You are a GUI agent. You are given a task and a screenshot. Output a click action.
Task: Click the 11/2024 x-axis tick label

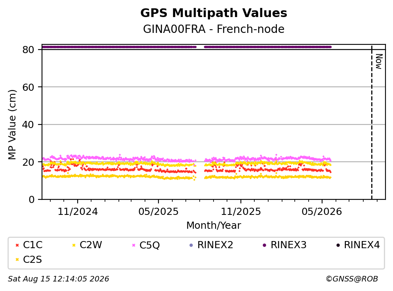click(78, 212)
